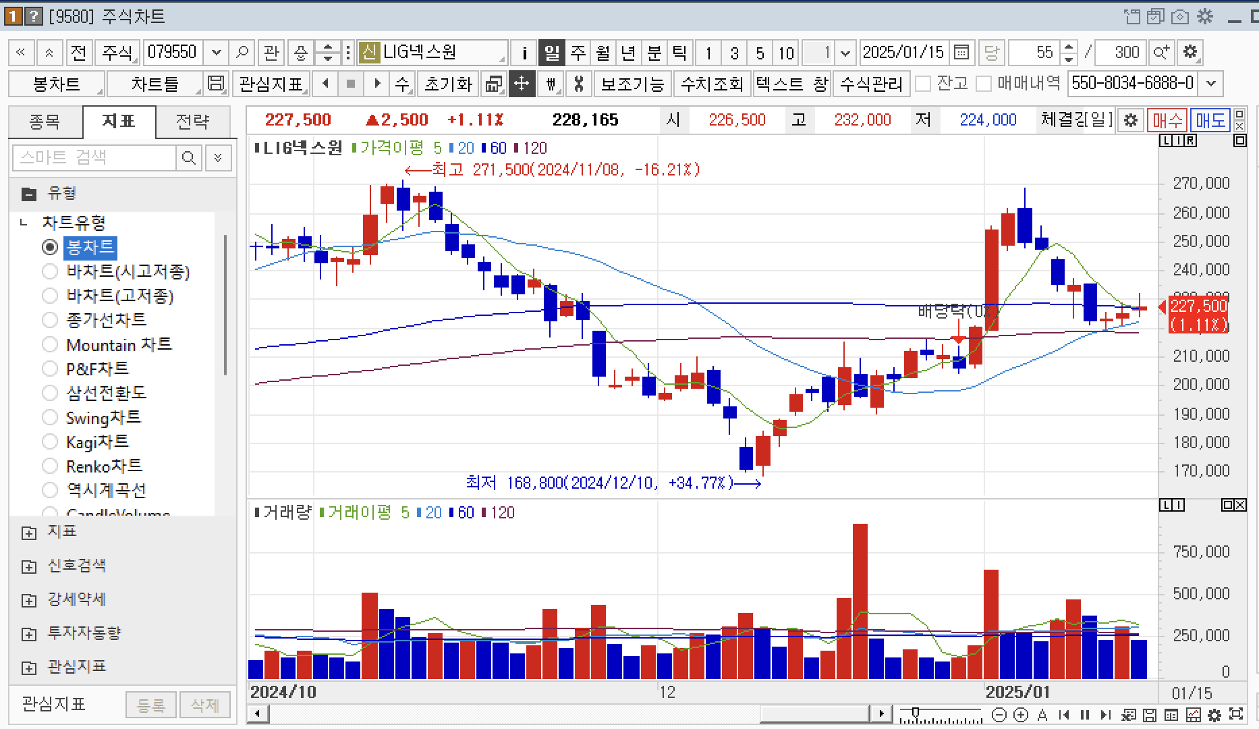Screen dimensions: 1259x729
Task: Click the 초기화 reset button
Action: click(x=447, y=84)
